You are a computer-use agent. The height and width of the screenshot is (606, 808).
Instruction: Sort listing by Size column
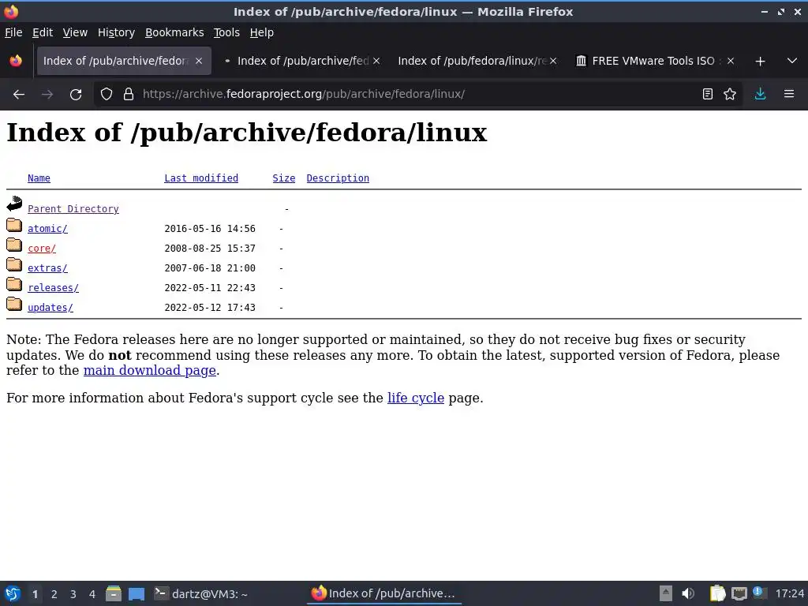click(x=284, y=178)
